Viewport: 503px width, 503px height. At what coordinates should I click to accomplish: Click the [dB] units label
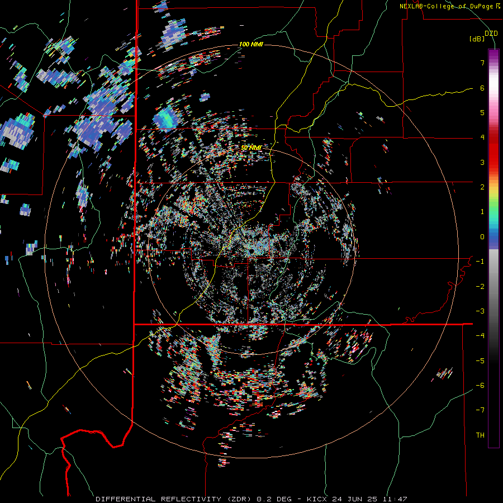[477, 39]
